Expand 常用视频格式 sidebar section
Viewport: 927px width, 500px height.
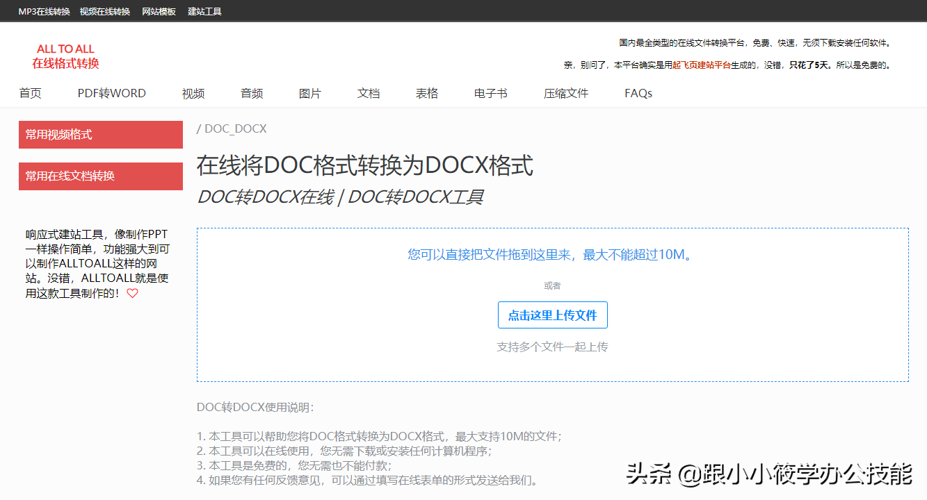(101, 135)
